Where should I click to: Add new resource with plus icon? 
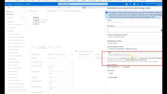point(26,17)
